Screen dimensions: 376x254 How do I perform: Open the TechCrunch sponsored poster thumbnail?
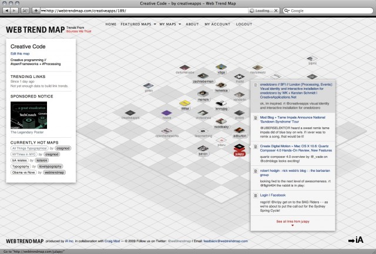click(29, 115)
